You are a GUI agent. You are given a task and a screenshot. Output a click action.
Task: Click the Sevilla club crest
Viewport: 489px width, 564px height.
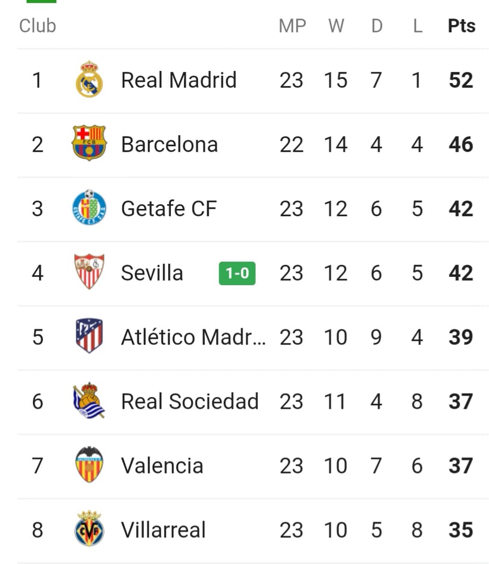pos(89,272)
